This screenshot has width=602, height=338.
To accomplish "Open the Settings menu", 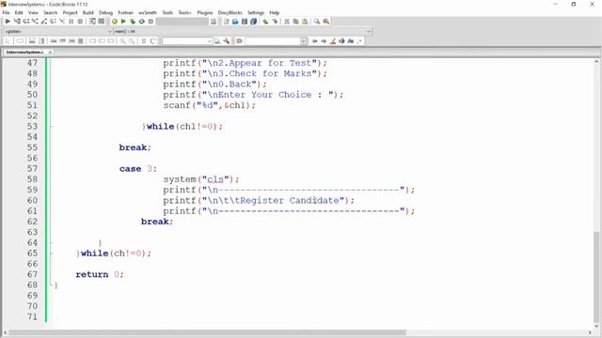I will (256, 12).
